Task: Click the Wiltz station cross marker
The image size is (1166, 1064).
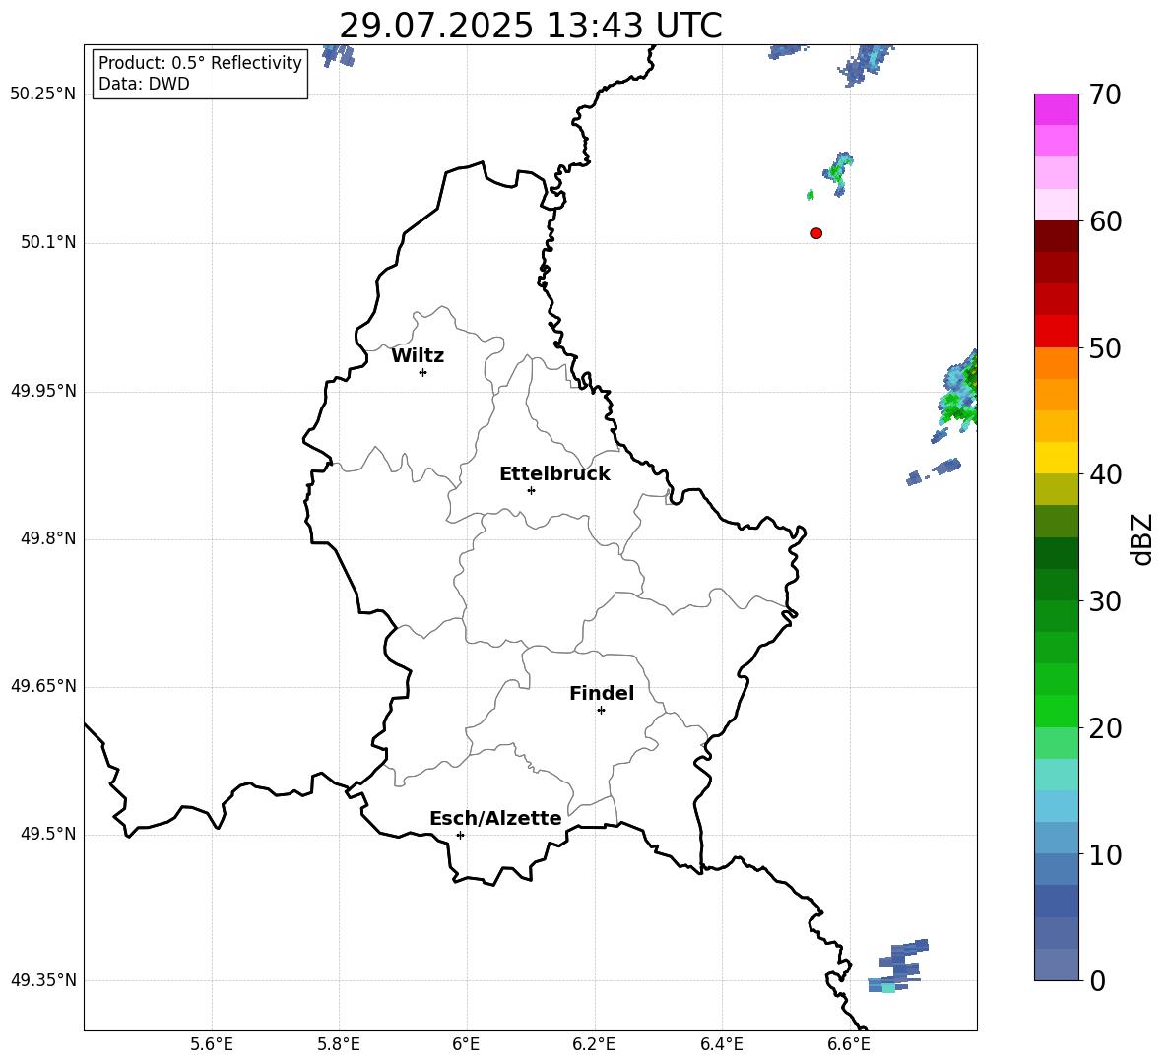Action: pyautogui.click(x=423, y=372)
